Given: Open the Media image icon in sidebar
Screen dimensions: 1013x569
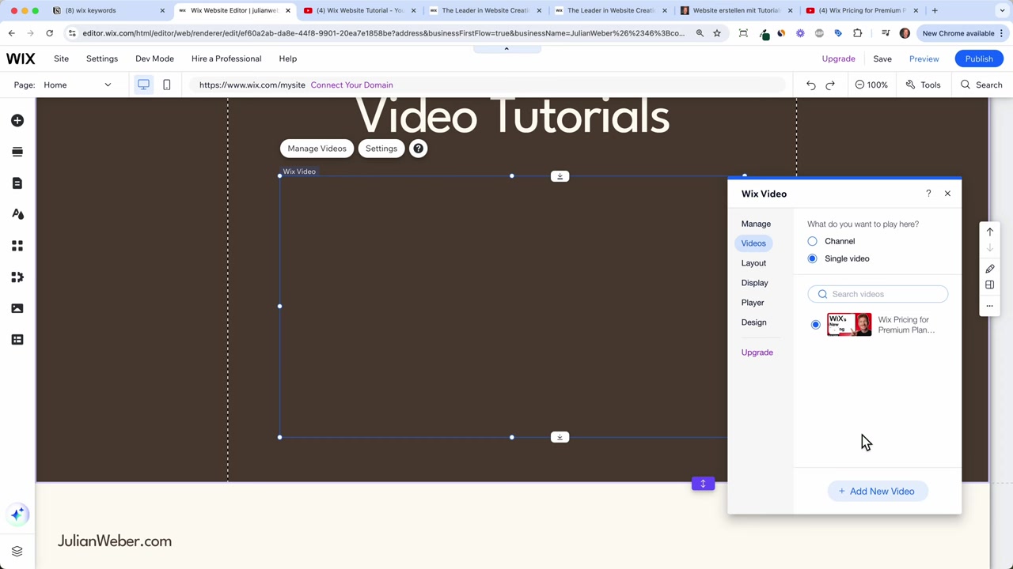Looking at the screenshot, I should click(x=17, y=308).
